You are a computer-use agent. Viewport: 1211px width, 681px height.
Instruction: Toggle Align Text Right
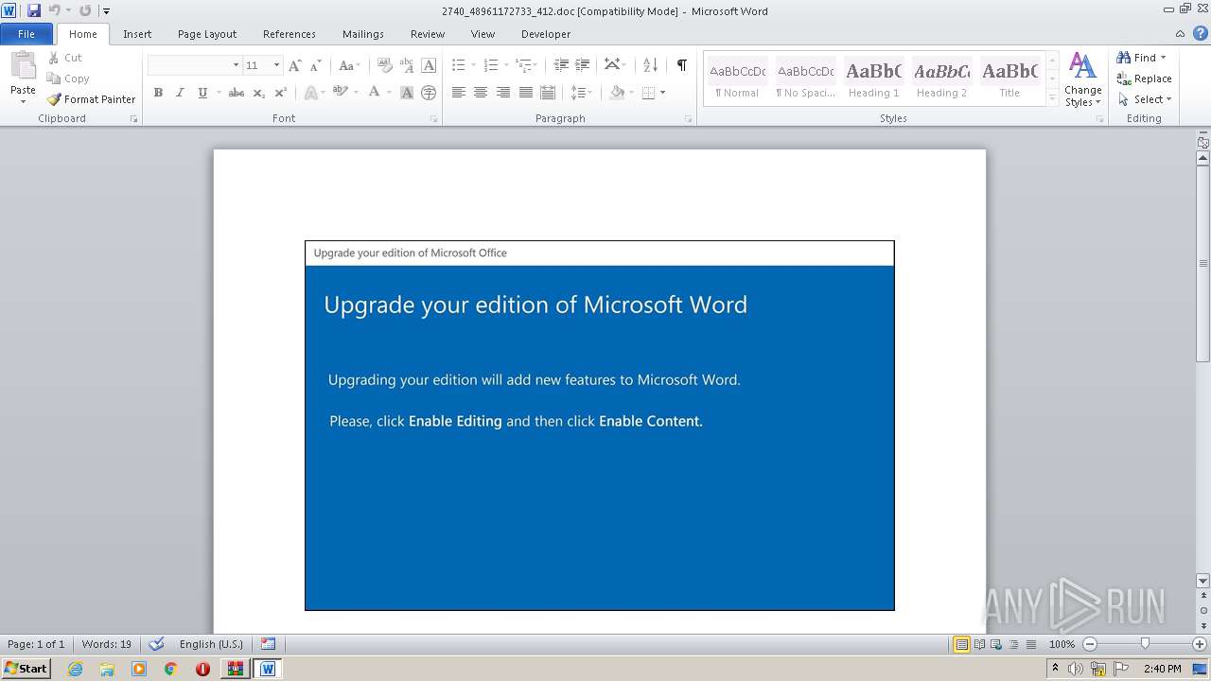[503, 93]
